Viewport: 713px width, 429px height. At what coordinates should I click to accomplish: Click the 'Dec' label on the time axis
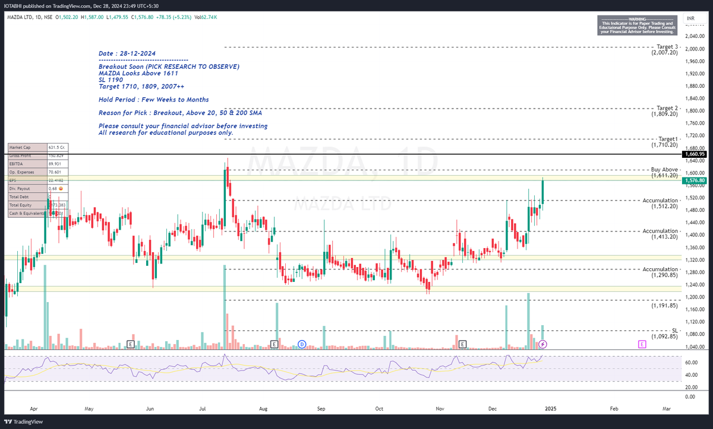(492, 409)
